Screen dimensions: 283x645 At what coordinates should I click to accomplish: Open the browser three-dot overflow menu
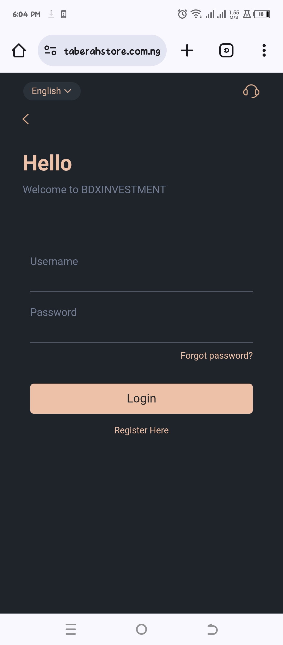click(264, 50)
